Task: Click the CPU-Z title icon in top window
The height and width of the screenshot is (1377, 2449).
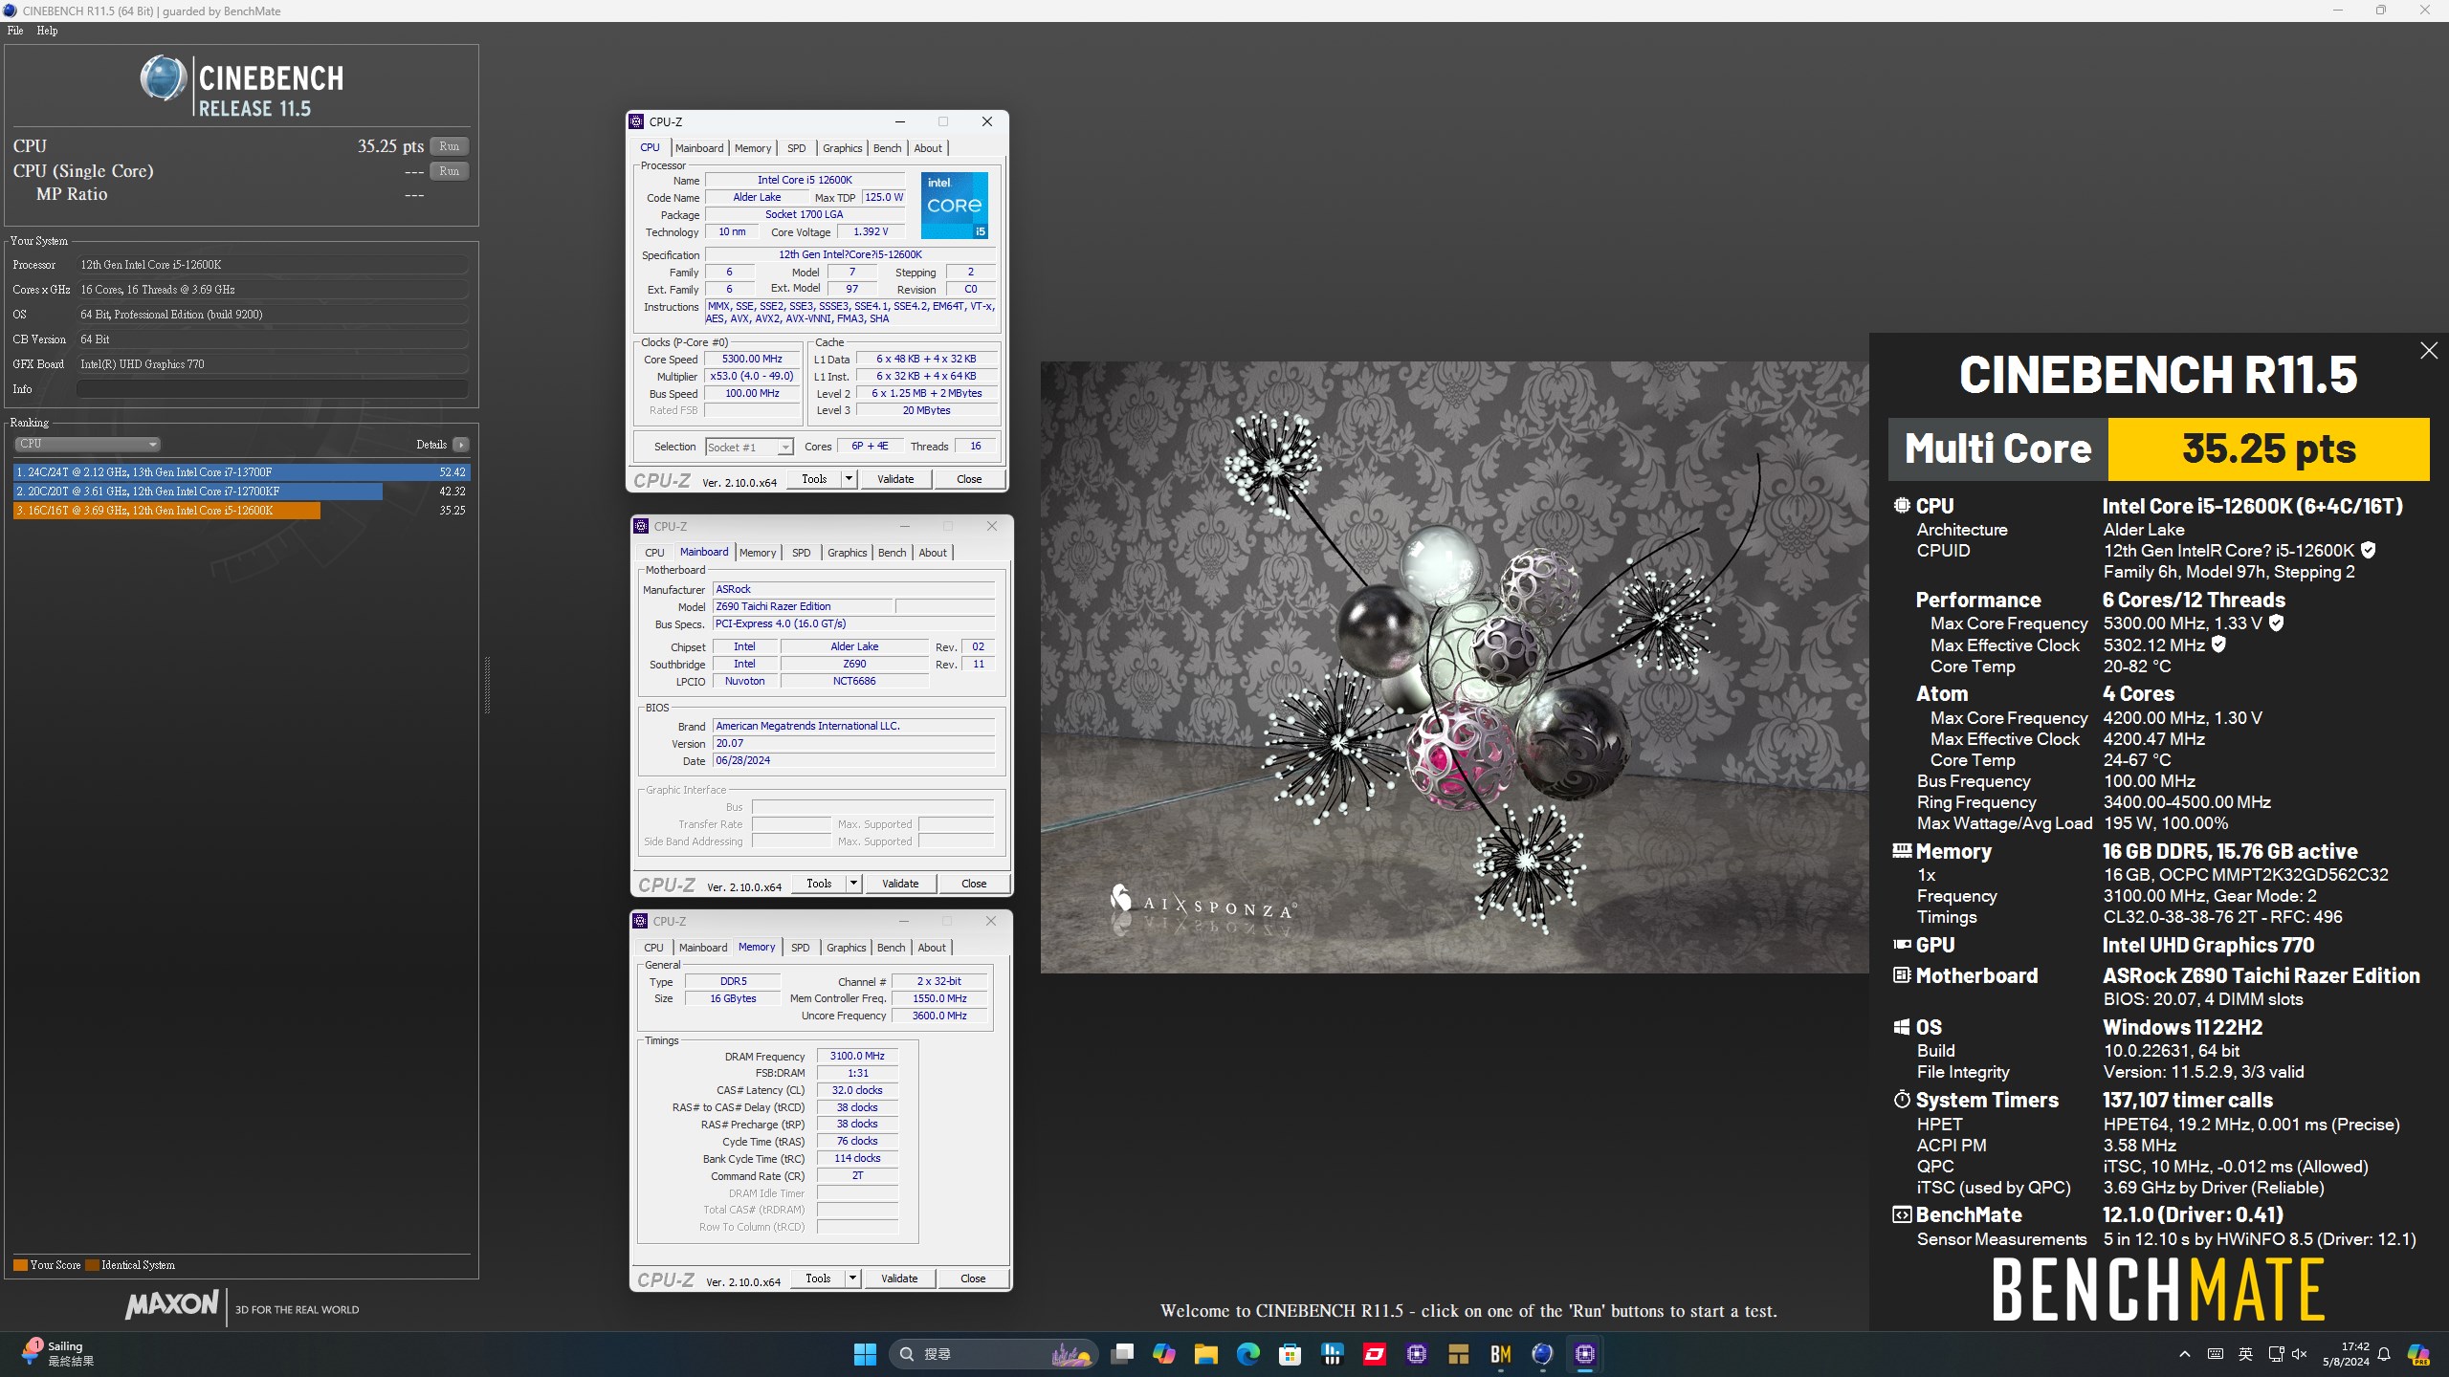Action: coord(636,121)
